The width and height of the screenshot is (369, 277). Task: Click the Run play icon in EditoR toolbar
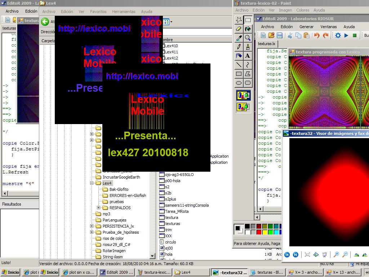click(346, 35)
